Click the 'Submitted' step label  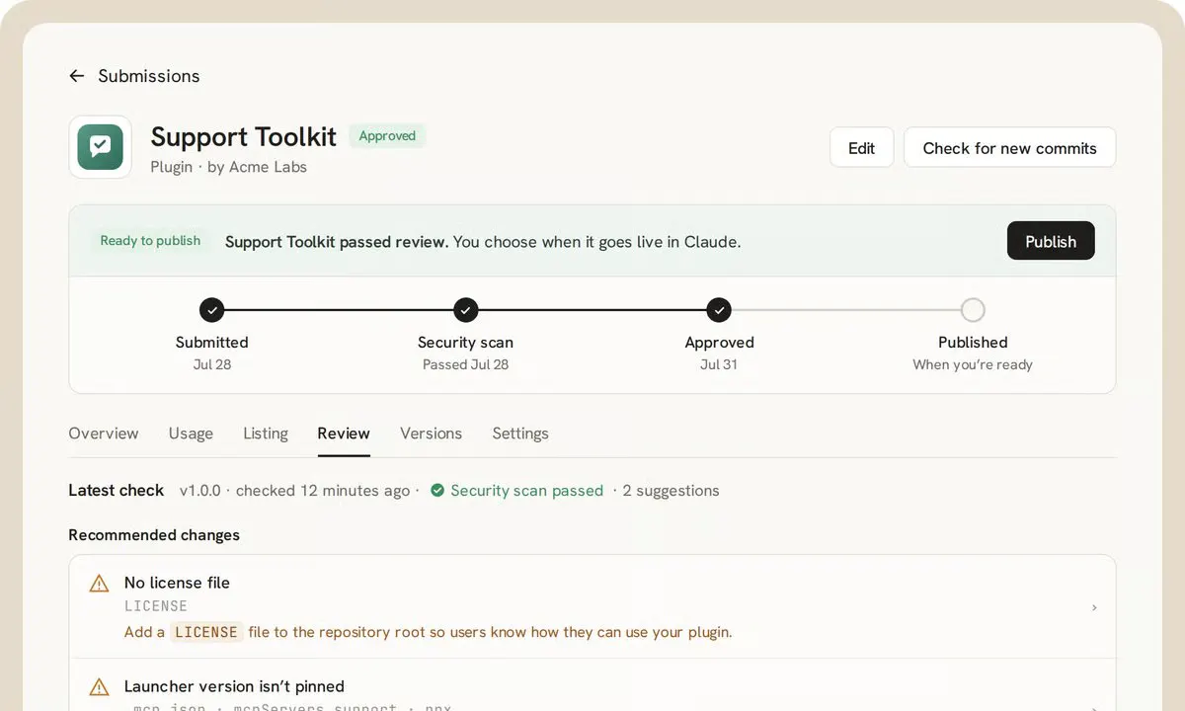[211, 343]
